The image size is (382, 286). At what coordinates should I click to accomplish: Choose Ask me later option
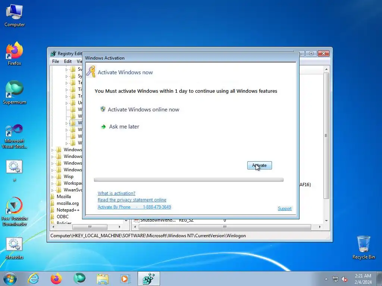tap(124, 127)
